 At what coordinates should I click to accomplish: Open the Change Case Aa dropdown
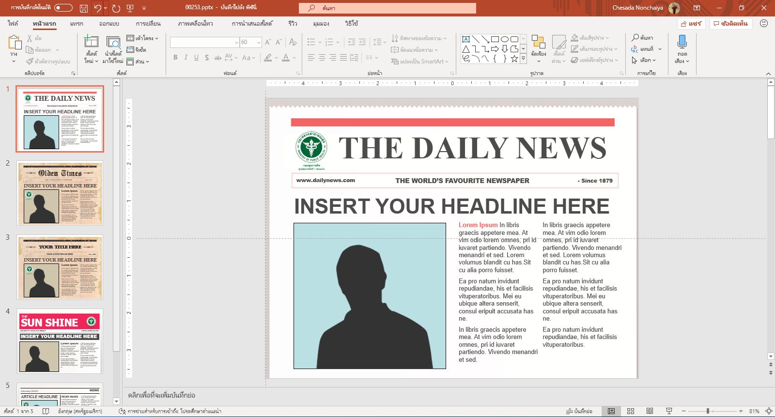point(248,58)
